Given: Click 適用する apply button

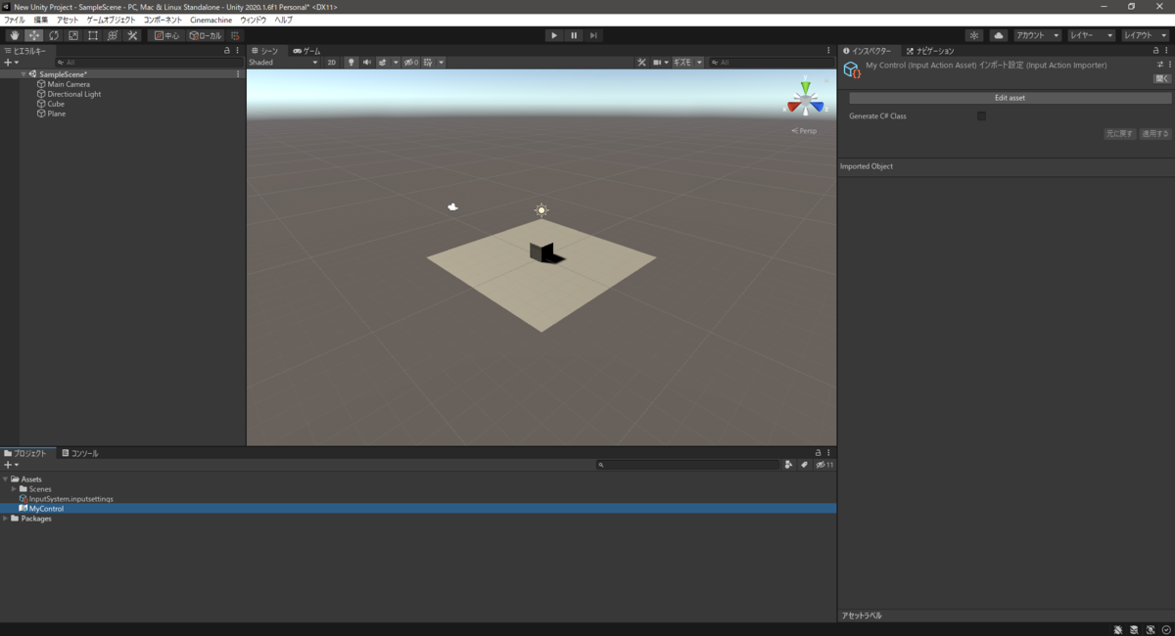Looking at the screenshot, I should tap(1155, 134).
